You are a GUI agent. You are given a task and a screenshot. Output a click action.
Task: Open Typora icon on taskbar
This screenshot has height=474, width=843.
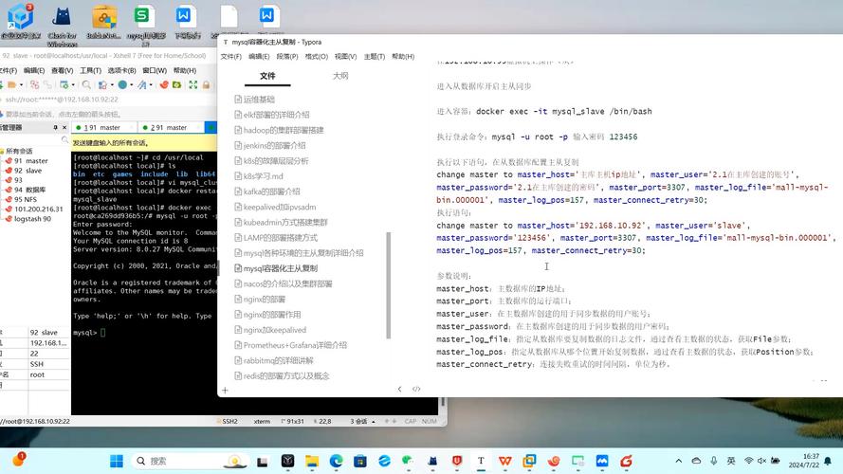pos(481,461)
